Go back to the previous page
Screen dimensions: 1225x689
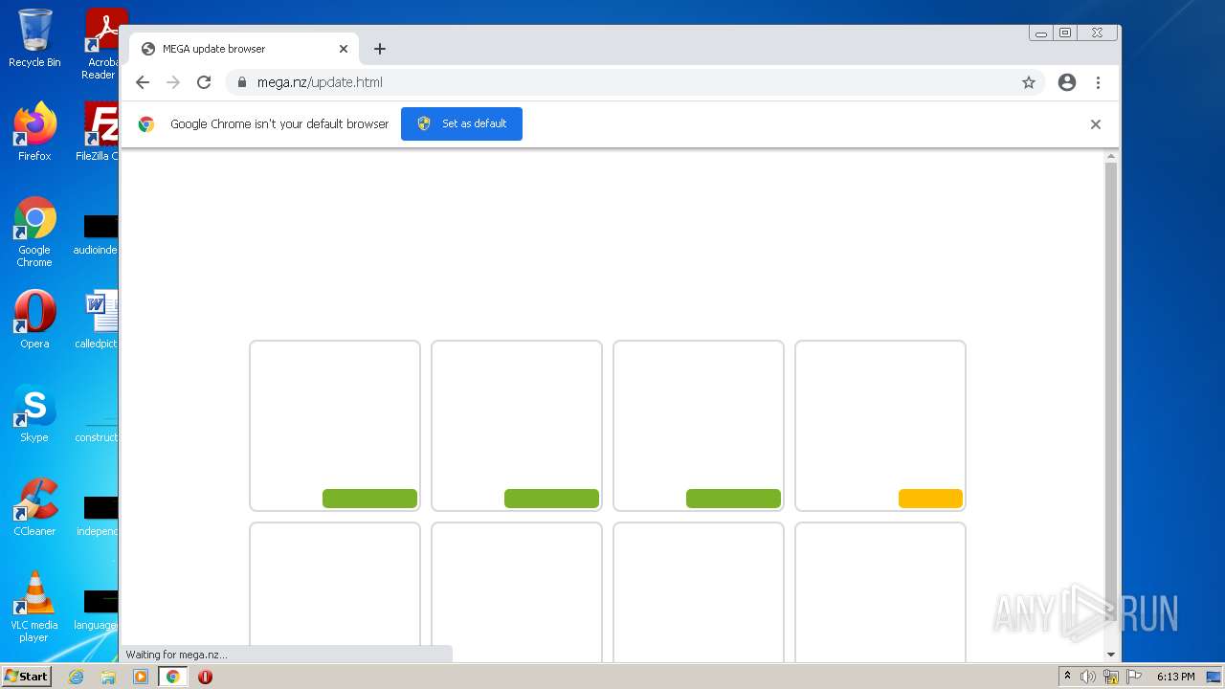[x=143, y=82]
